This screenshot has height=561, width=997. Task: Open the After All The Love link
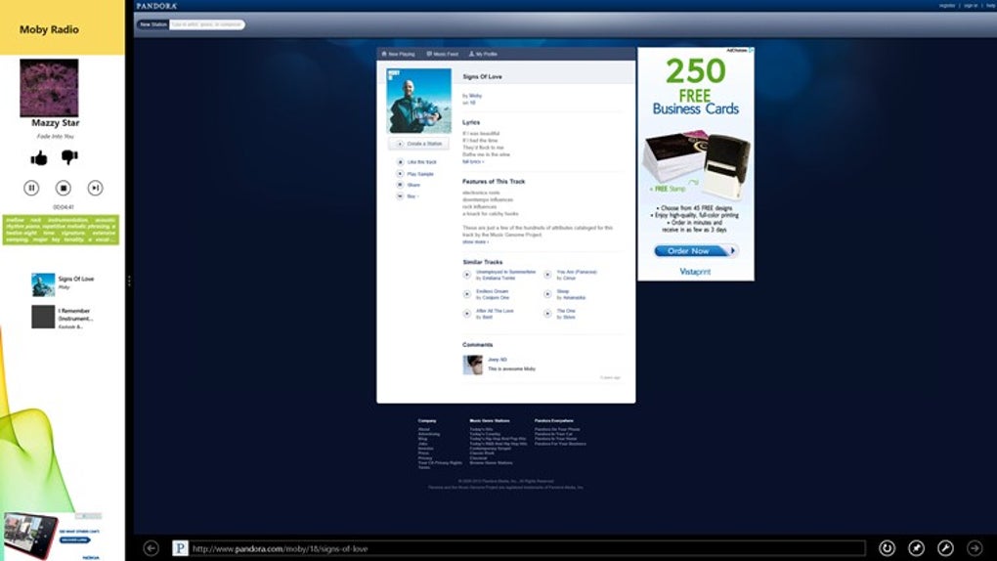495,311
